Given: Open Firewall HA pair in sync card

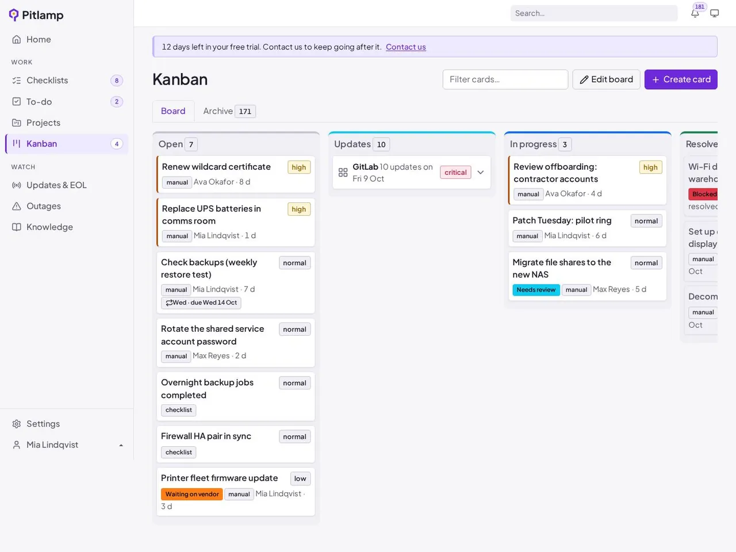Looking at the screenshot, I should tap(236, 444).
